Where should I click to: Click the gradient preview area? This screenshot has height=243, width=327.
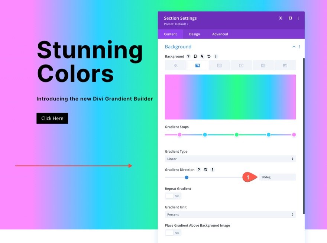pyautogui.click(x=230, y=97)
